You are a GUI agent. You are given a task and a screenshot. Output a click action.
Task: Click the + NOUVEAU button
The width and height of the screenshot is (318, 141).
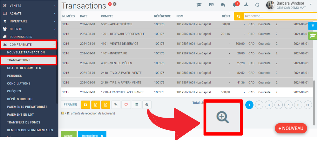[x=291, y=128]
